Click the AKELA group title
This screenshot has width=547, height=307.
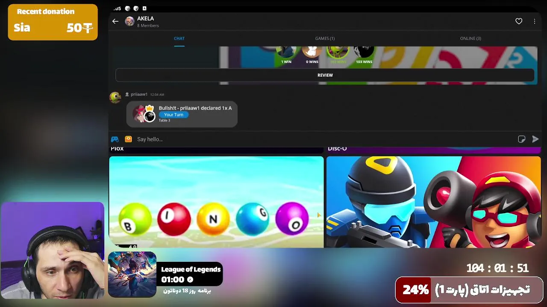pos(145,18)
